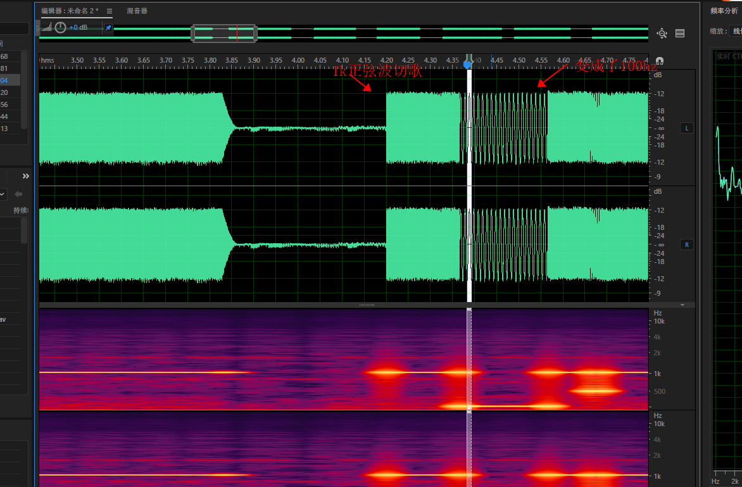The image size is (742, 487).
Task: Toggle the left channel L button
Action: coord(687,129)
